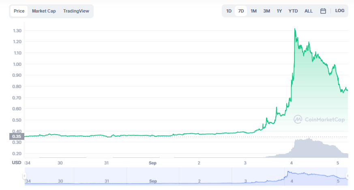Select the 1D time range
This screenshot has width=354, height=190.
[229, 11]
